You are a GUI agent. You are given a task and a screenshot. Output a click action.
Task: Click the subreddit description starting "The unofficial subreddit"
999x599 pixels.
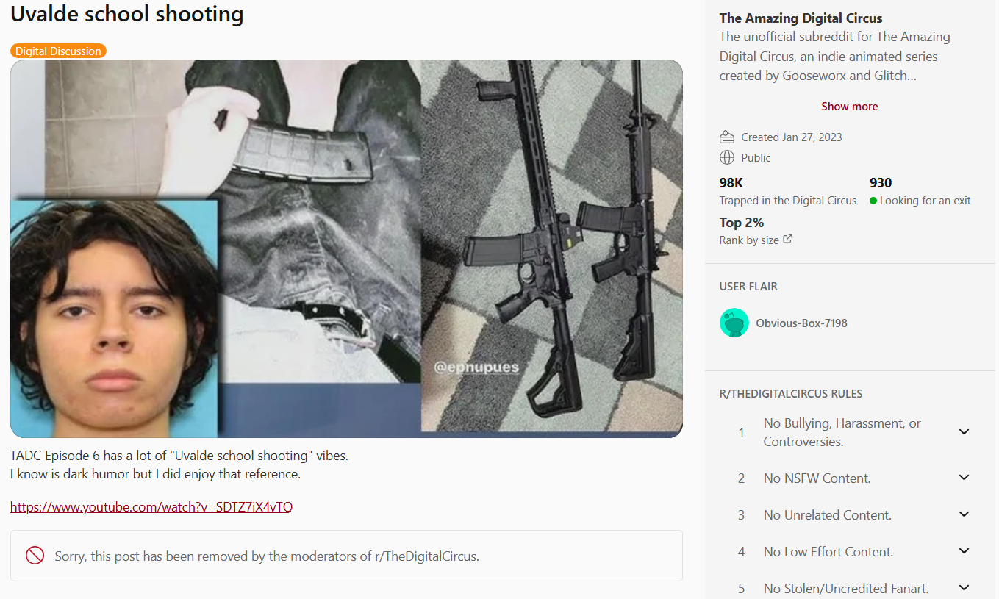[x=834, y=57]
